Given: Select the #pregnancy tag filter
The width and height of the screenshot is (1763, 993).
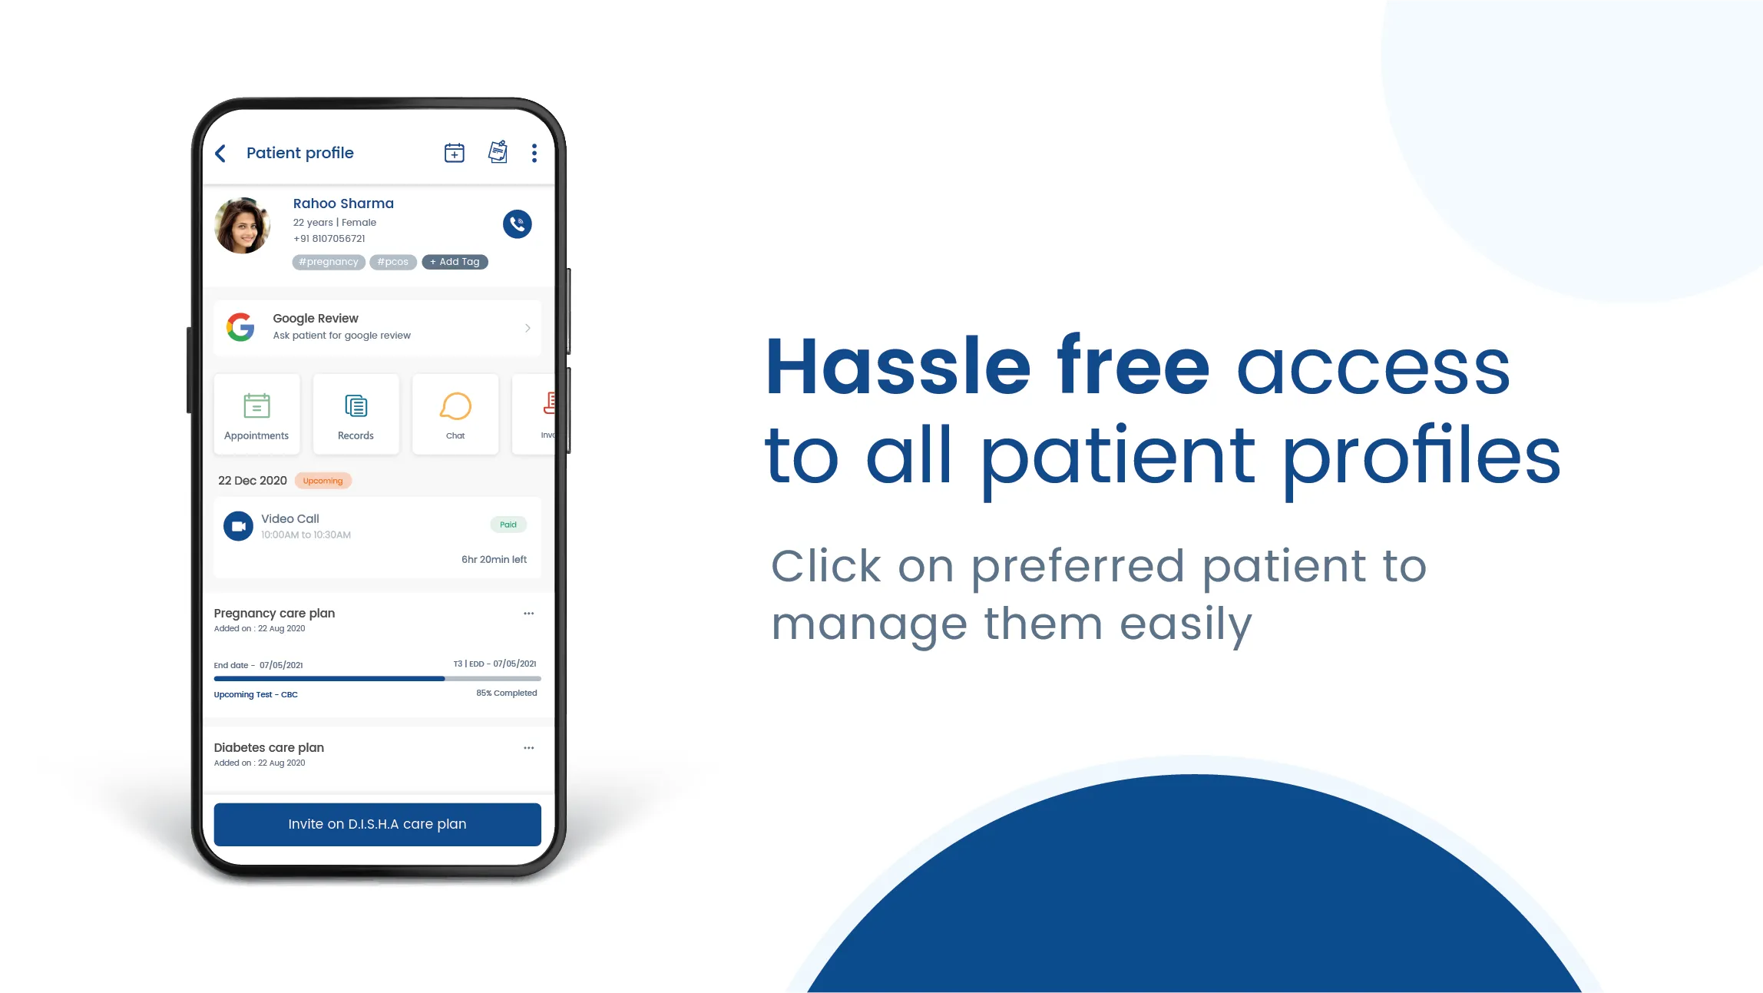Looking at the screenshot, I should tap(327, 262).
